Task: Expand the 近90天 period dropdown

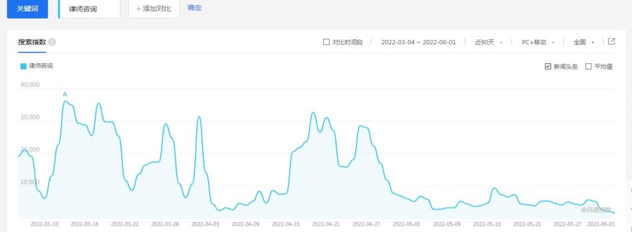Action: (489, 42)
